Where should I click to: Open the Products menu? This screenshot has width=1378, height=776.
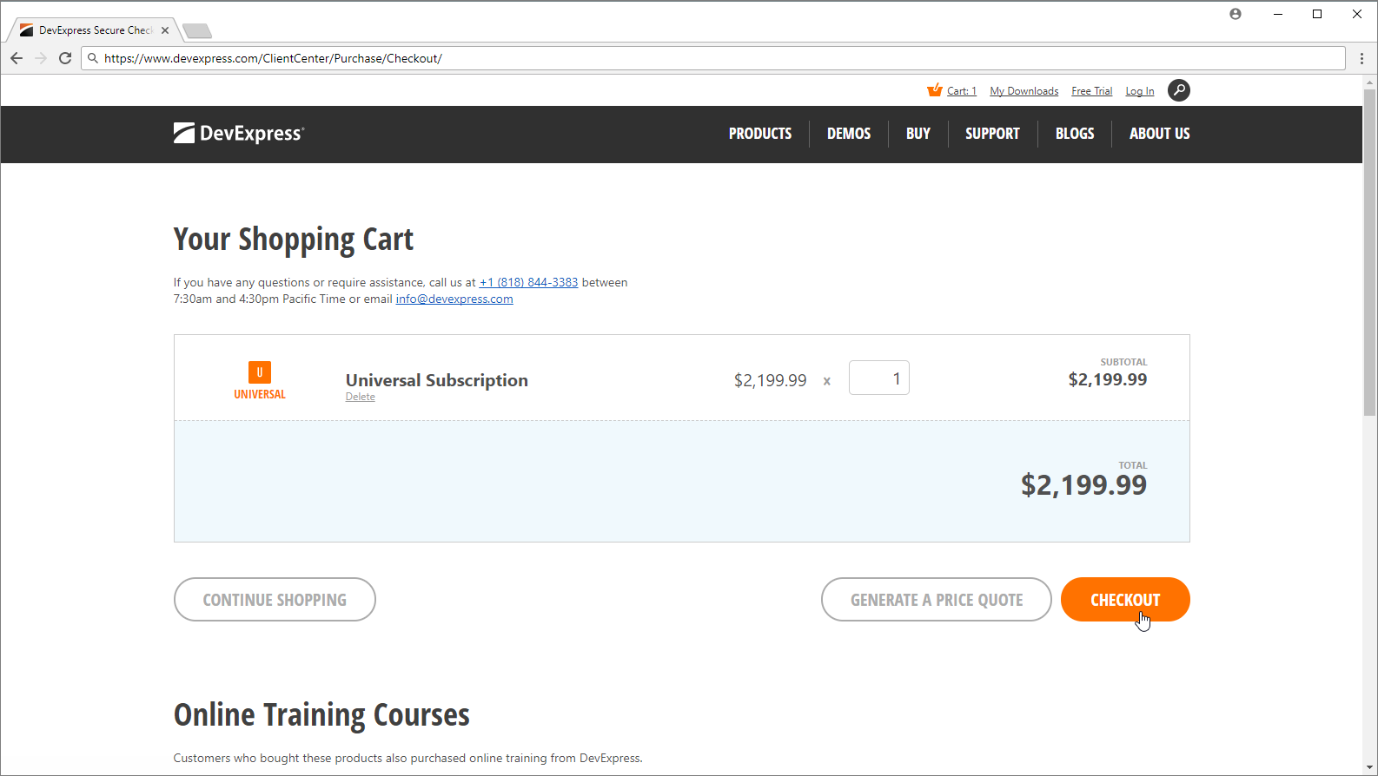point(760,134)
